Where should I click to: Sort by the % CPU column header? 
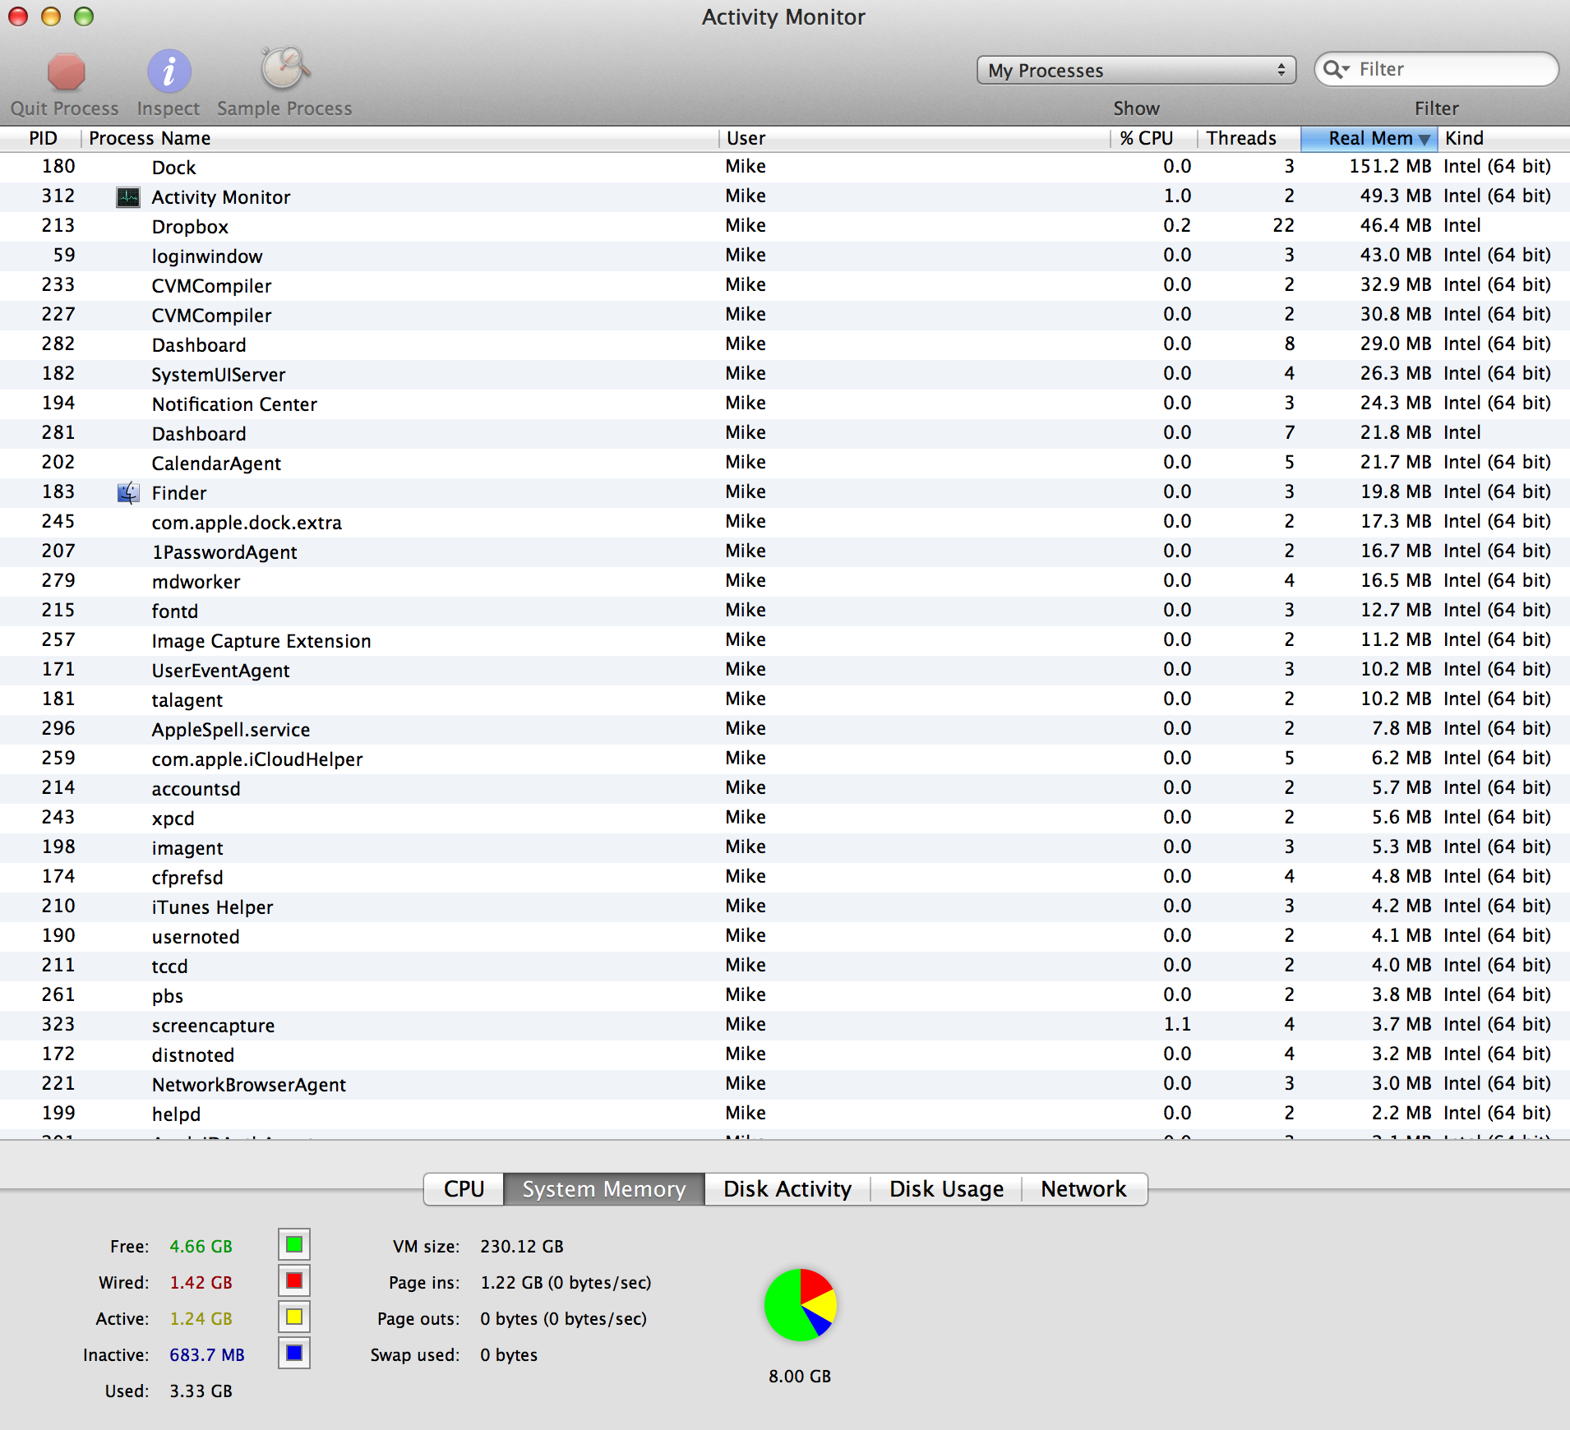point(1153,139)
